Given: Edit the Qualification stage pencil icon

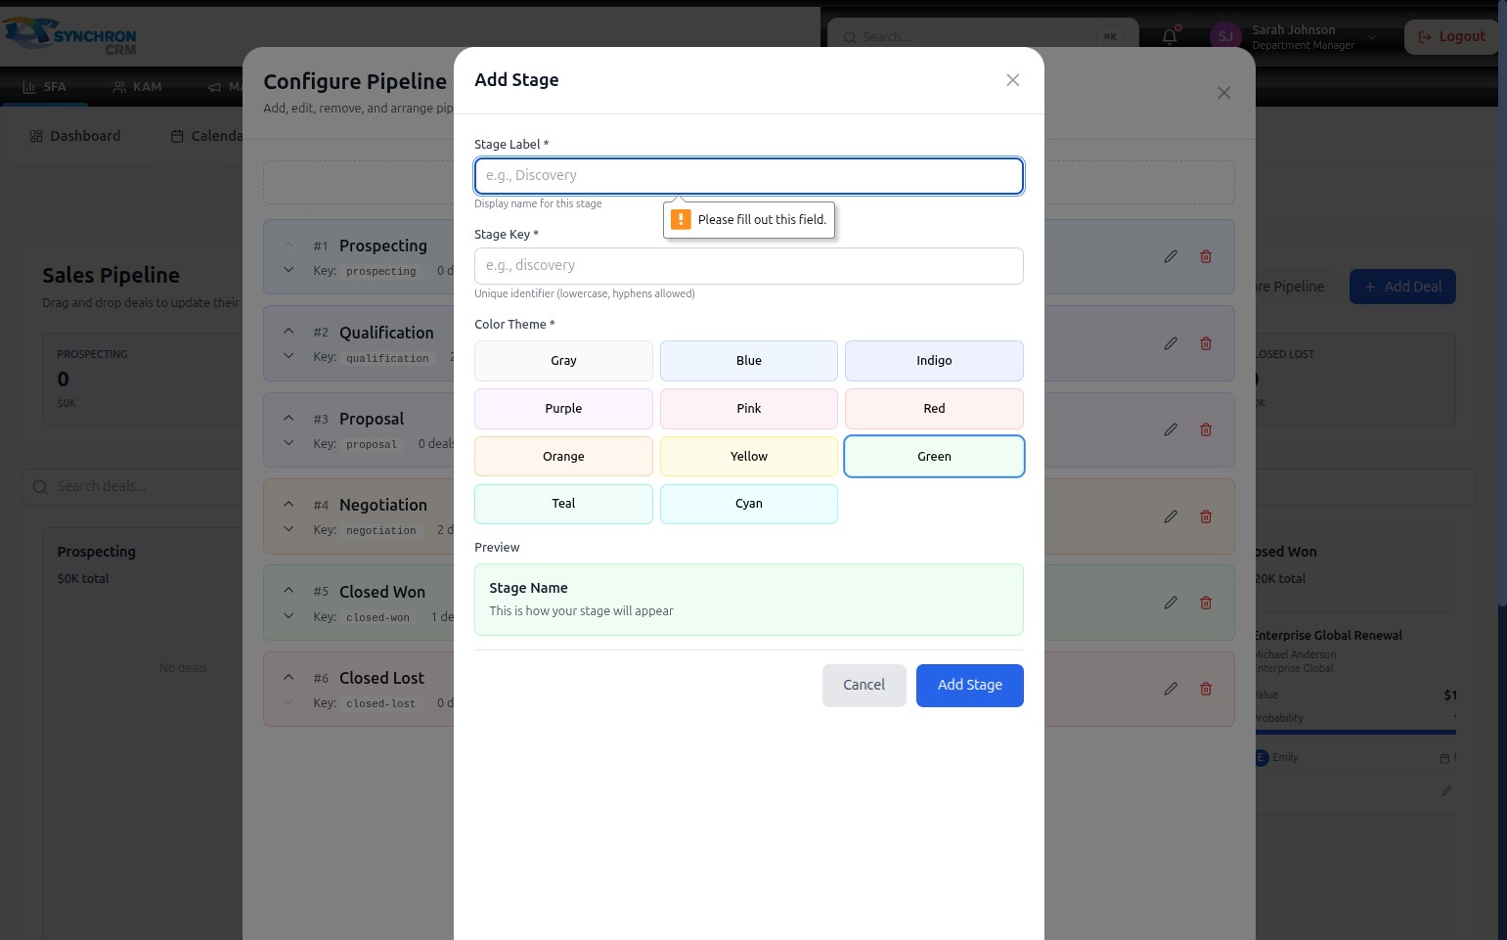Looking at the screenshot, I should [x=1171, y=343].
